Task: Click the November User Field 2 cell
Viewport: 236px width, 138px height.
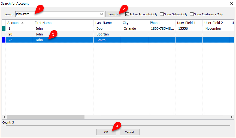Action: click(216, 28)
